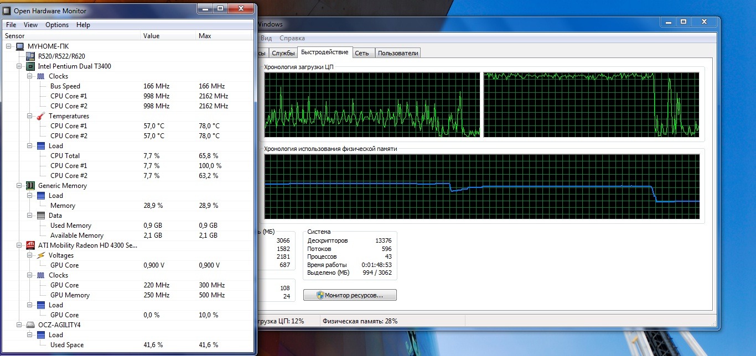The height and width of the screenshot is (356, 756).
Task: Select the GPU Memory clock row
Action: click(128, 295)
